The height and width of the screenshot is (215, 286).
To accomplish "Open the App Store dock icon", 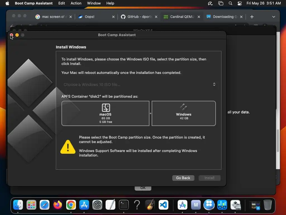I will (84, 205).
